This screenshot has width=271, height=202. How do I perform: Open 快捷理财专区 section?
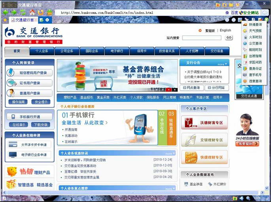[x=205, y=157]
